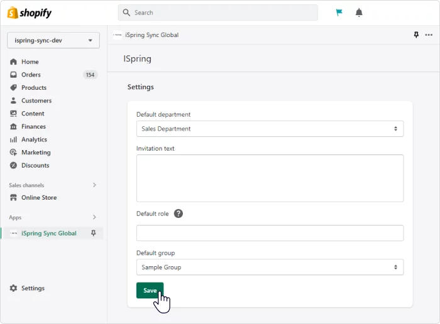Click the Default role input field
The width and height of the screenshot is (440, 324).
click(270, 233)
